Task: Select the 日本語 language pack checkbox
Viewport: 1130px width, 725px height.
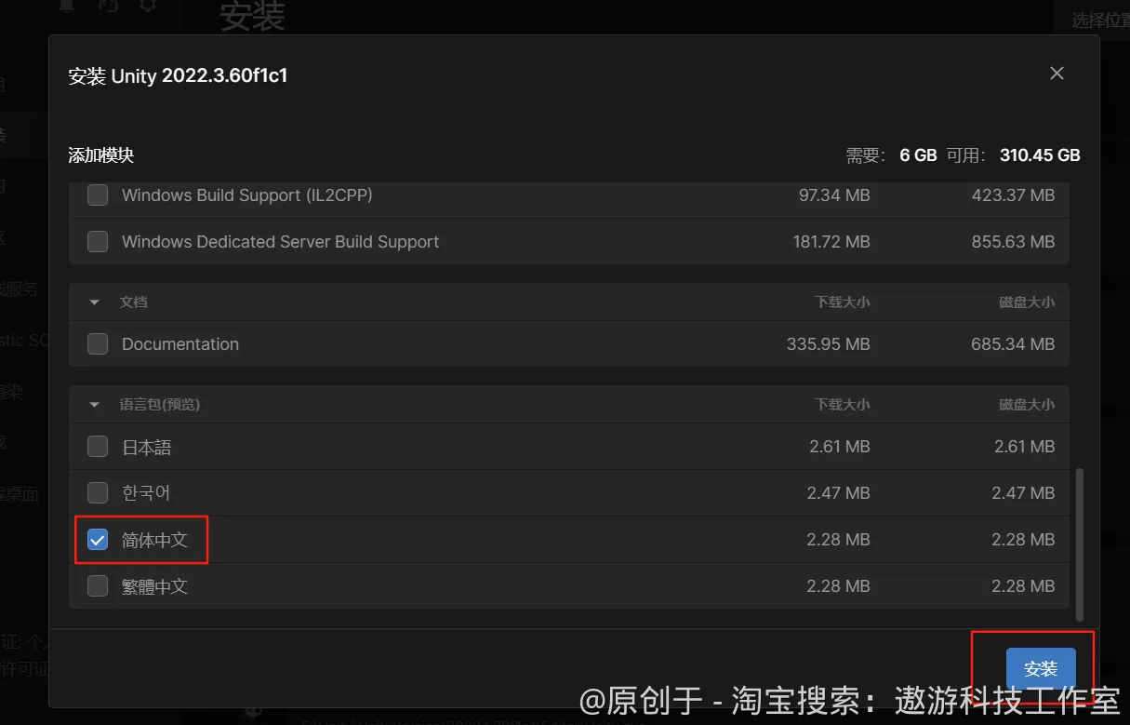Action: point(98,447)
